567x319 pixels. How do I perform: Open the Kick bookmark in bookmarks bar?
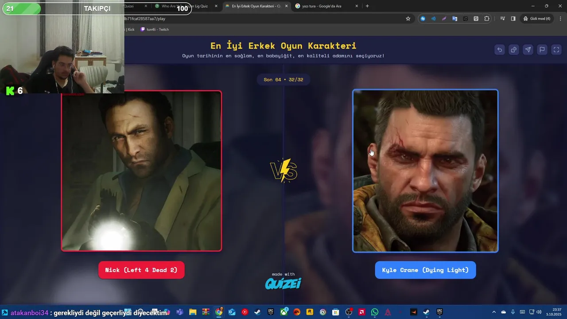pyautogui.click(x=130, y=29)
